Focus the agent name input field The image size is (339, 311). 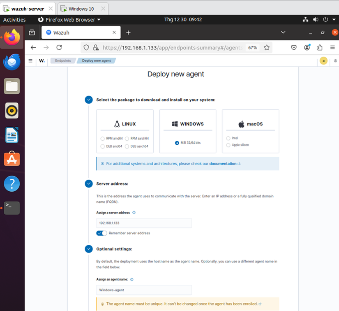tap(144, 290)
